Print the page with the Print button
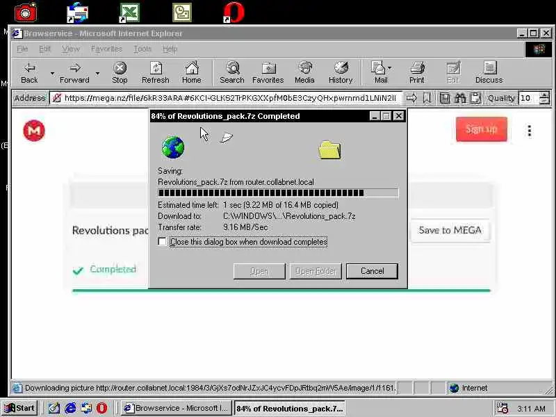556x417 pixels. (x=416, y=73)
